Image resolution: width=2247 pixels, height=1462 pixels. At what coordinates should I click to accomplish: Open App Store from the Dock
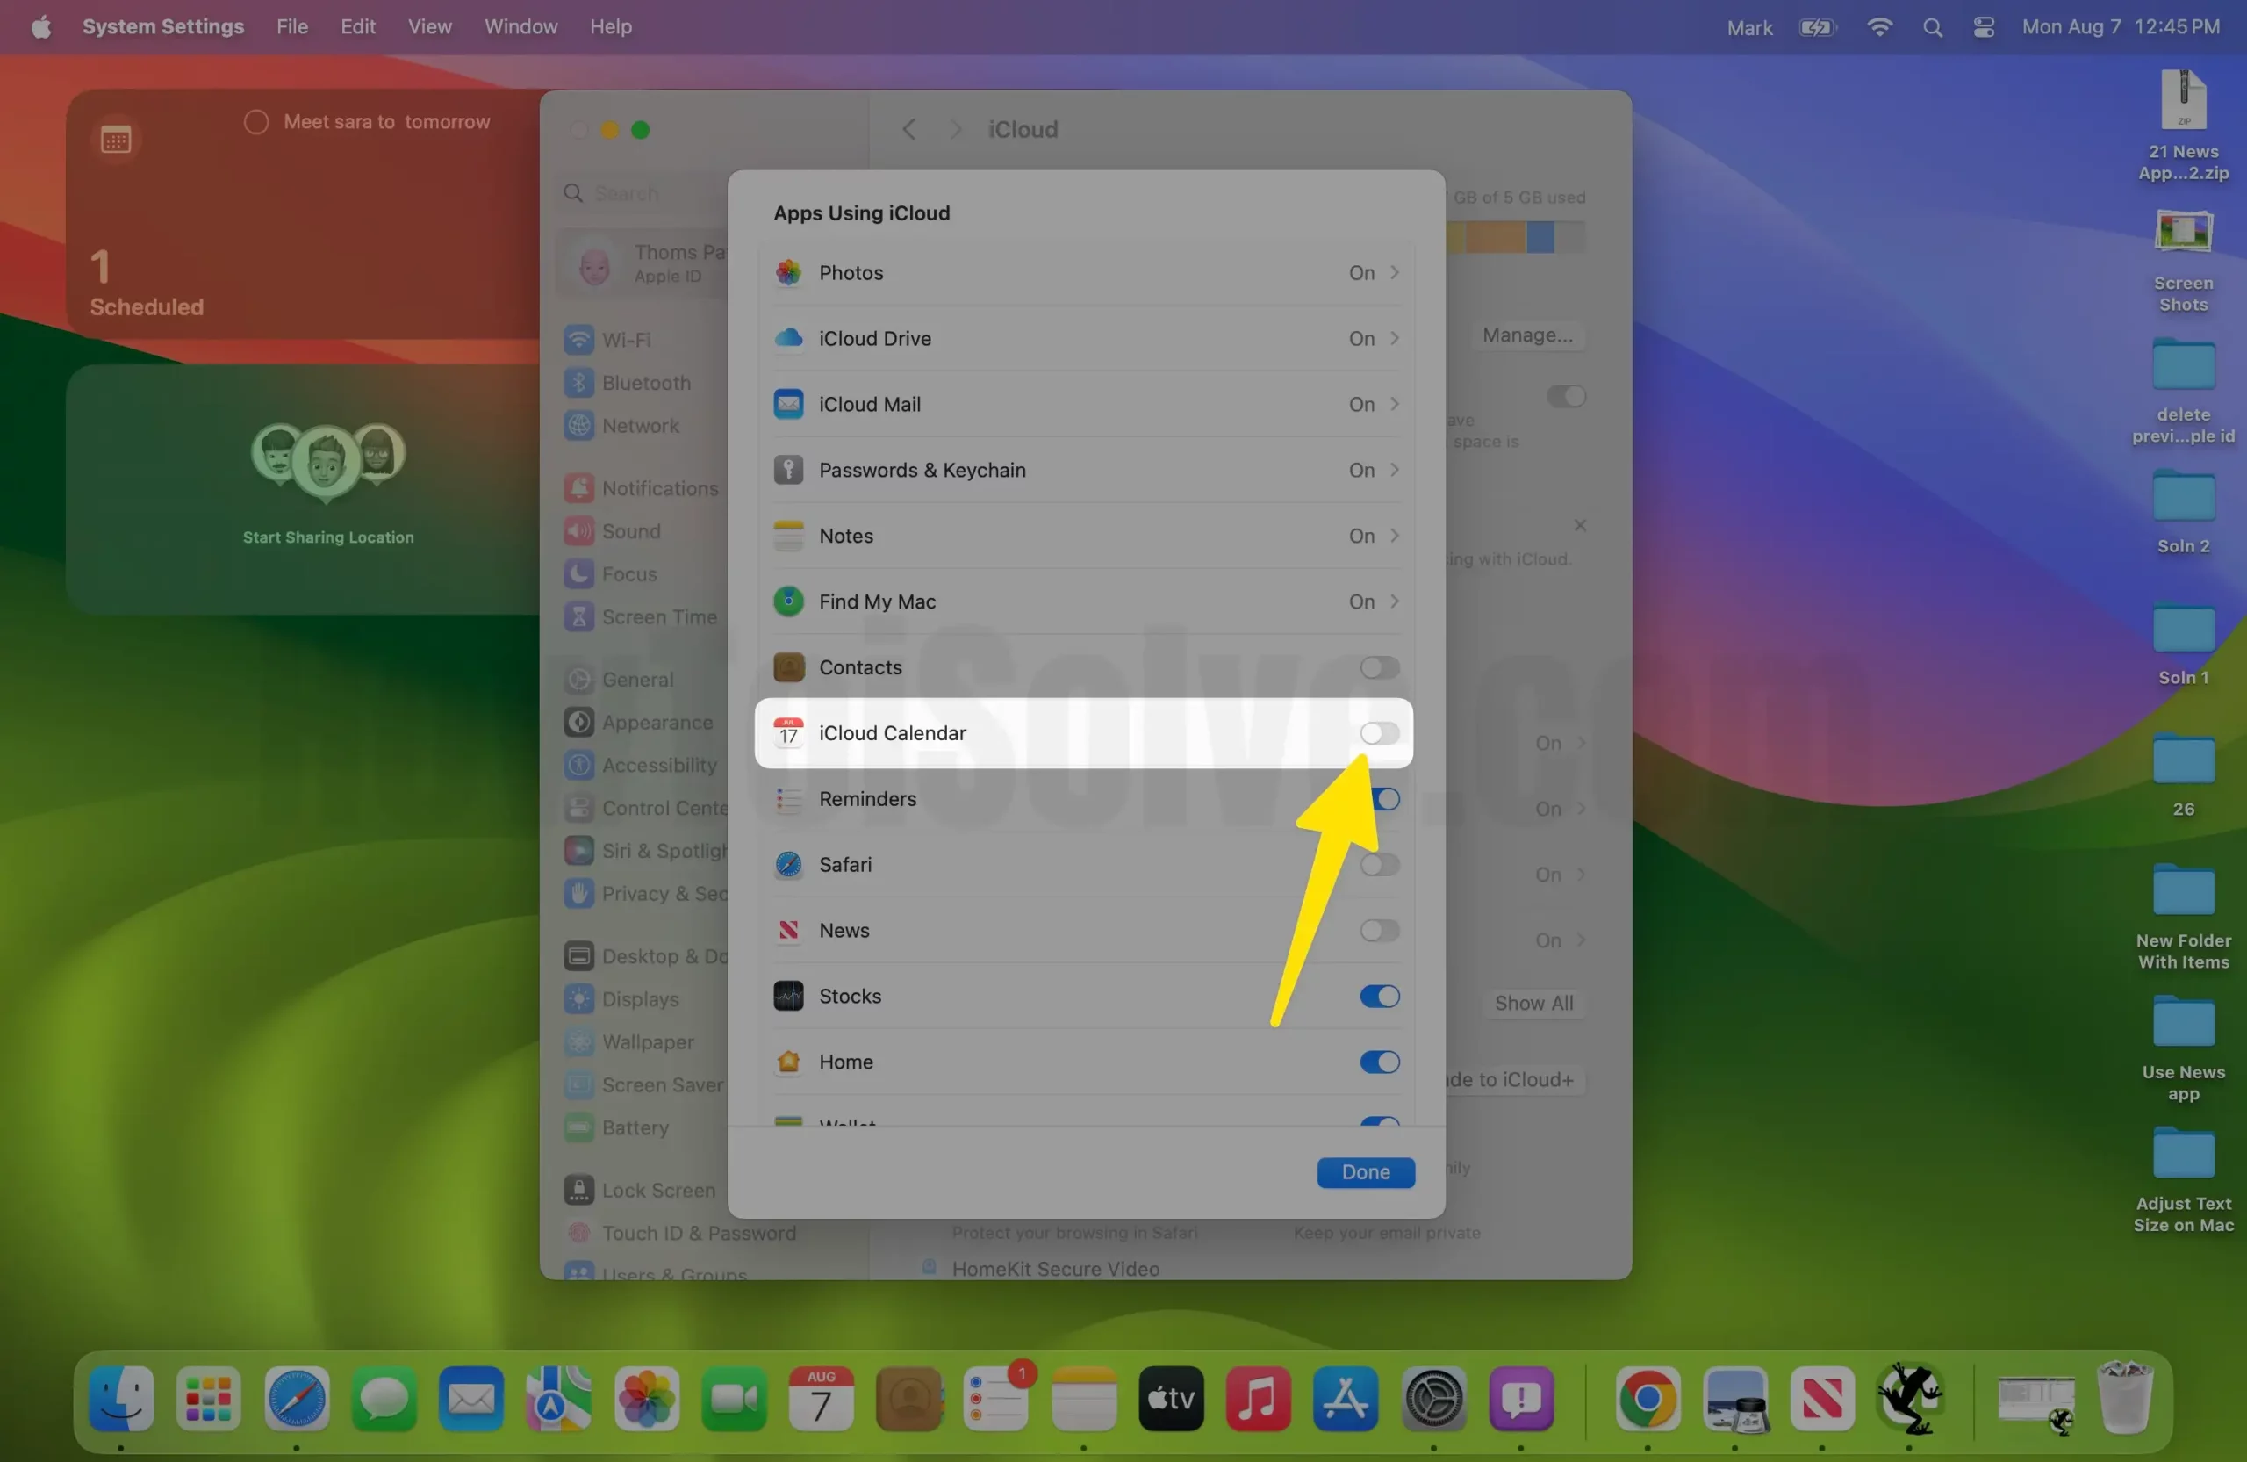(x=1346, y=1400)
